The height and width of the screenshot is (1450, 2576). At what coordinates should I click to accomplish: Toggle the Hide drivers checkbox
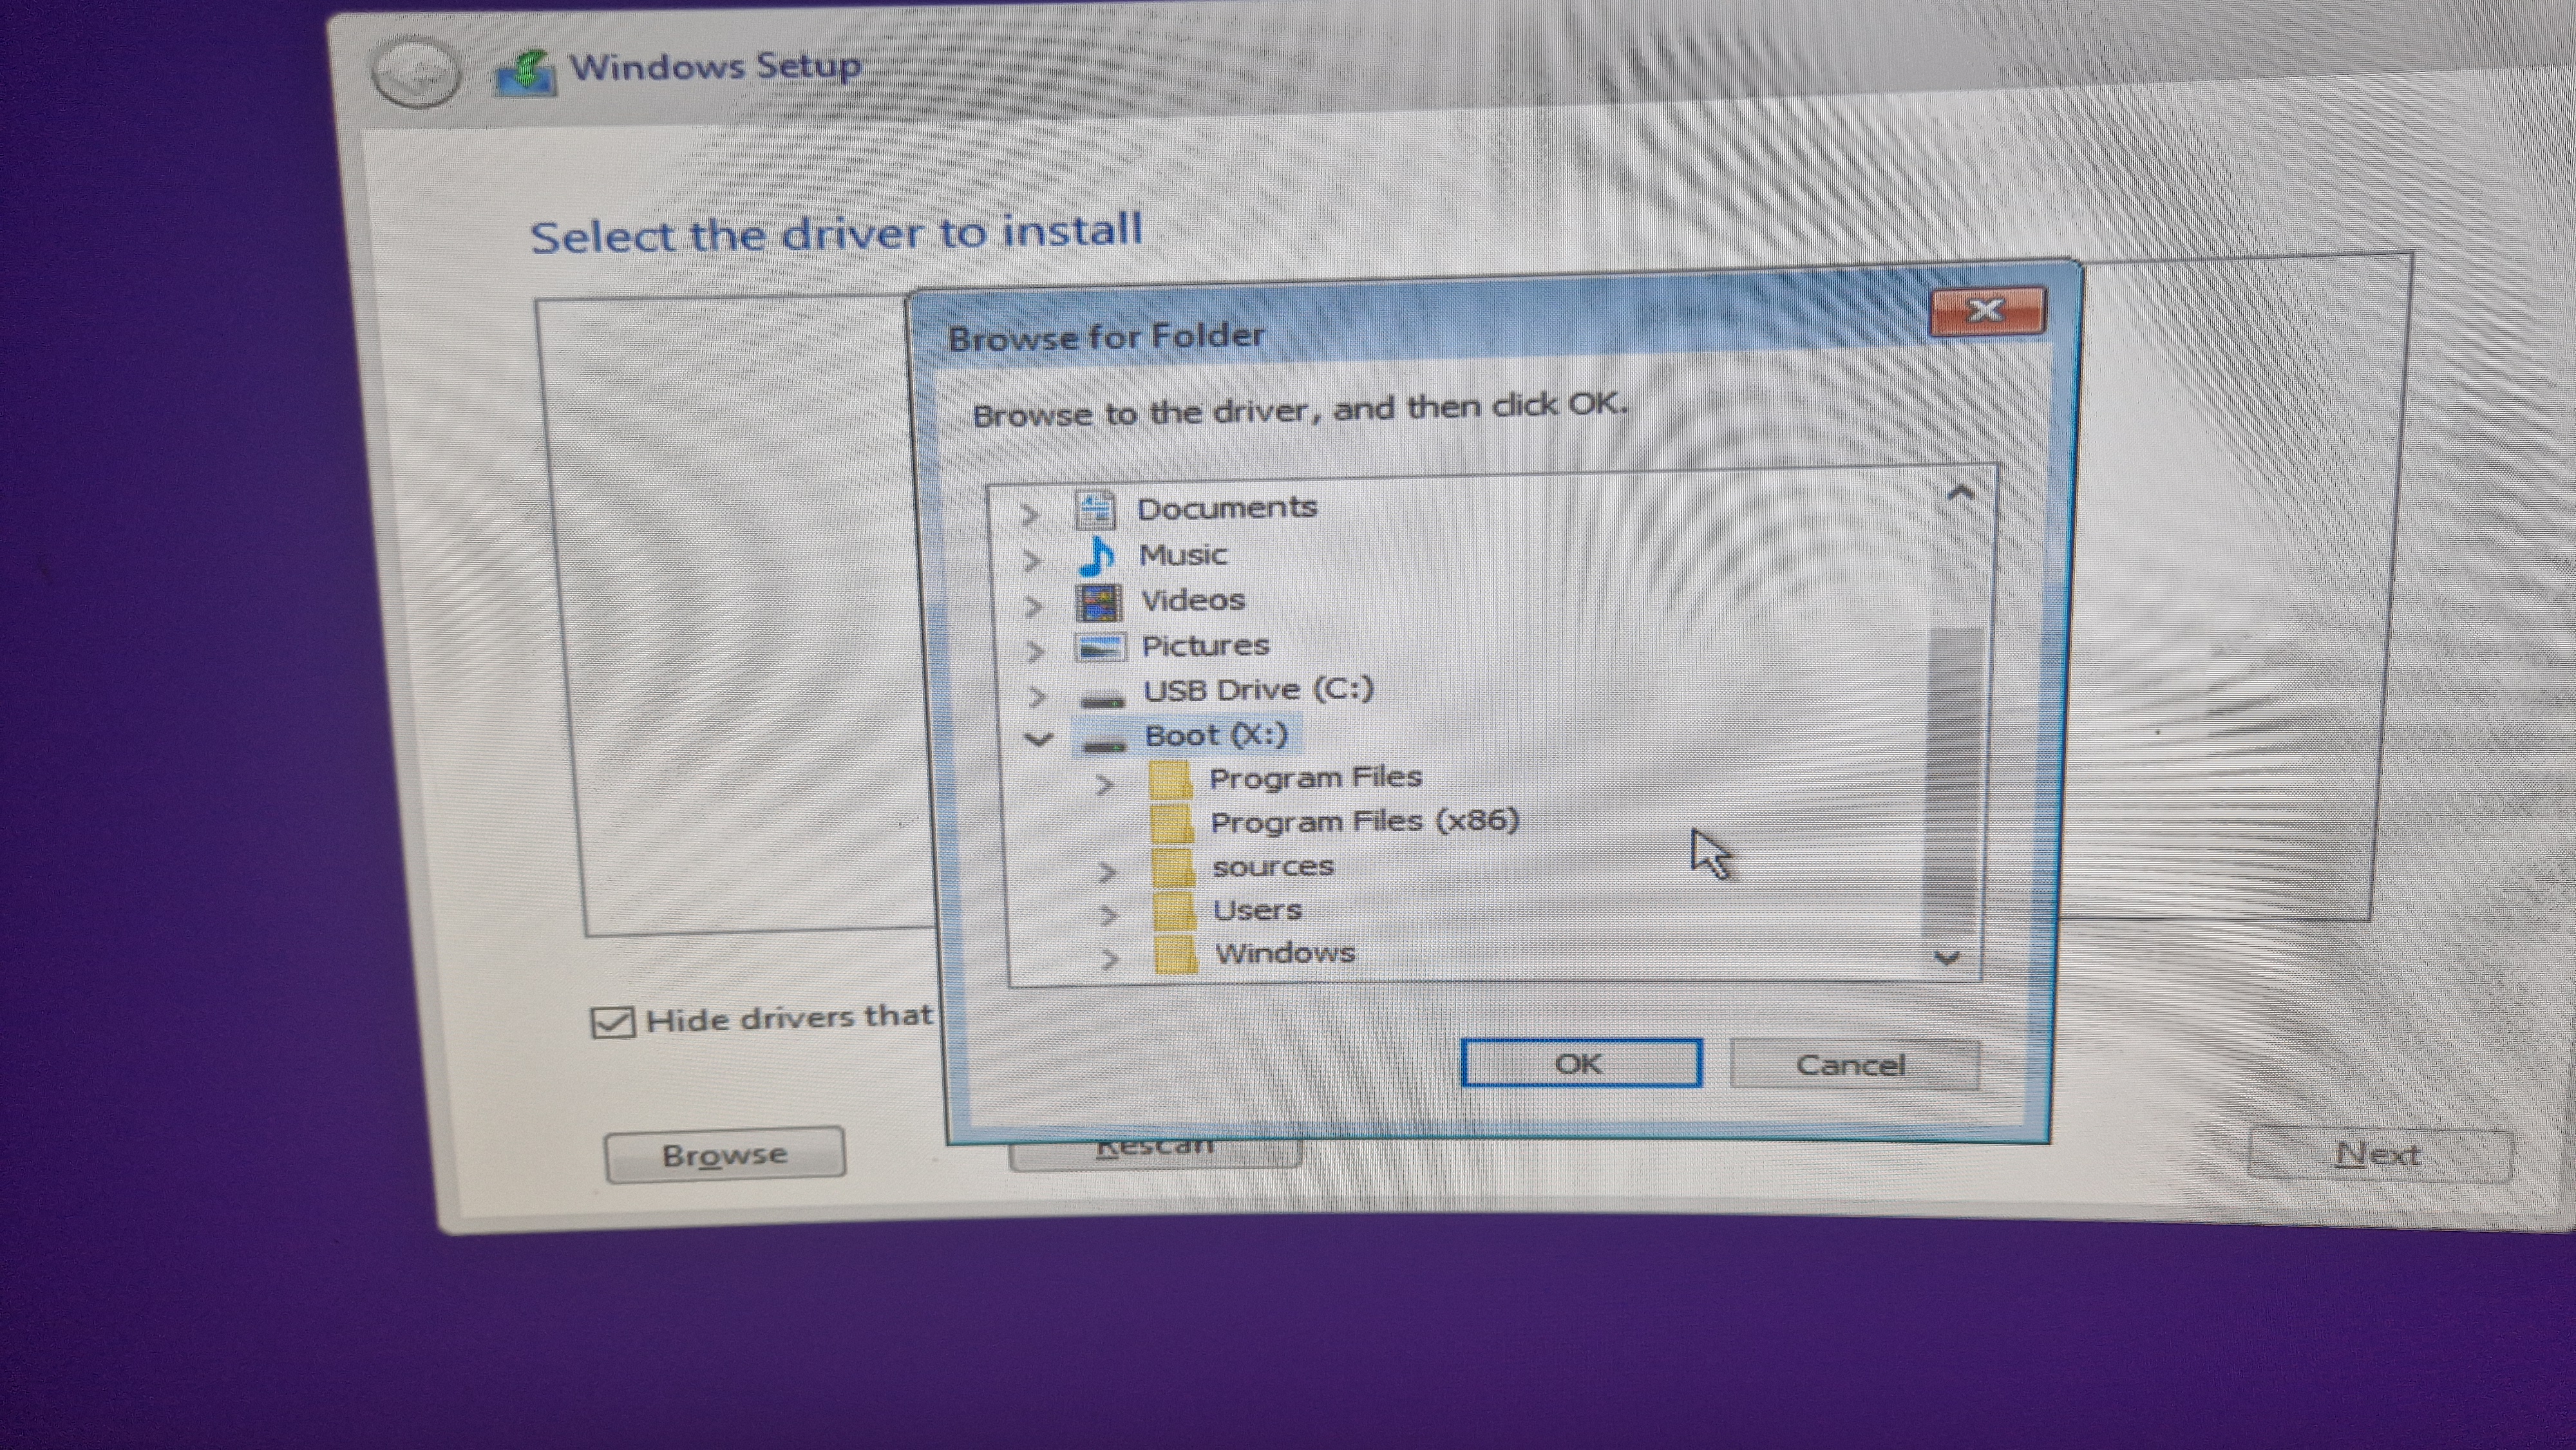612,1022
